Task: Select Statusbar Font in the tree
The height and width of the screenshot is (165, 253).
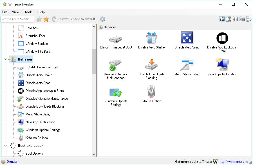Action: (x=35, y=36)
